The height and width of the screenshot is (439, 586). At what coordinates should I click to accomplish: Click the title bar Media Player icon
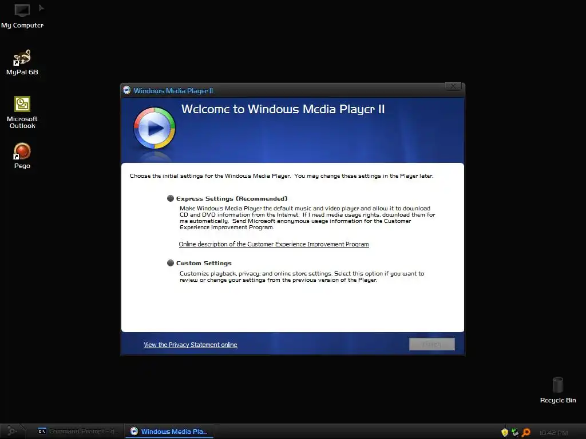(126, 90)
